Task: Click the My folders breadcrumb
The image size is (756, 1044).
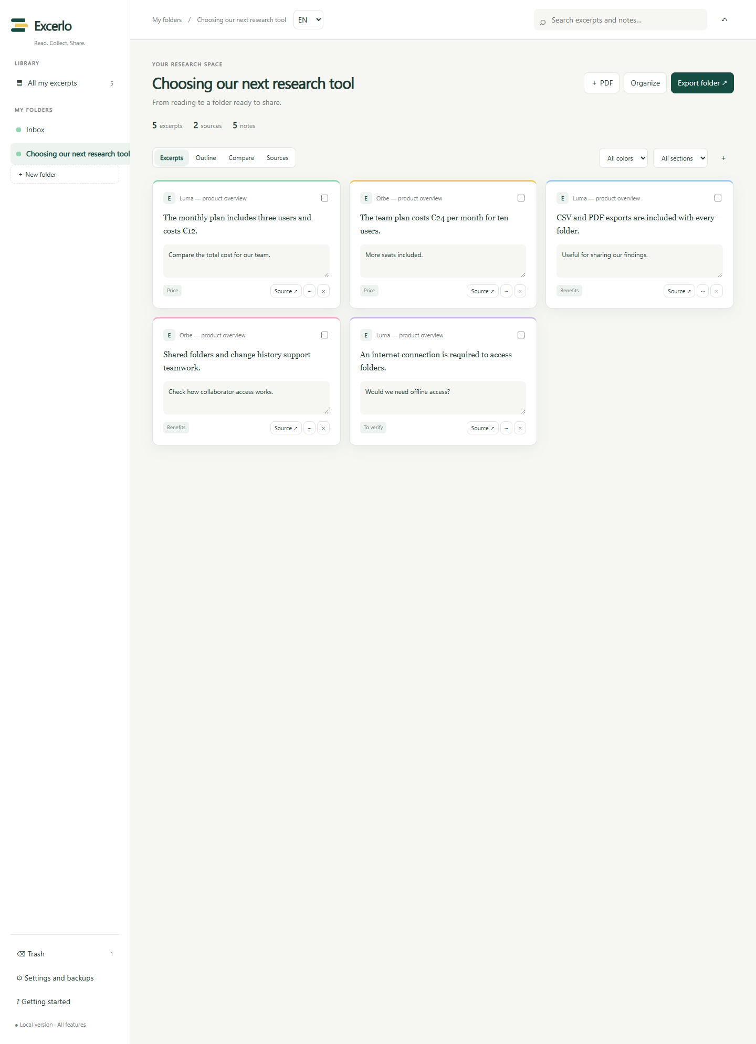Action: (x=167, y=20)
